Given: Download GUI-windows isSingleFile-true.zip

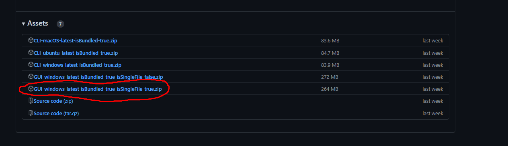Looking at the screenshot, I should (98, 89).
